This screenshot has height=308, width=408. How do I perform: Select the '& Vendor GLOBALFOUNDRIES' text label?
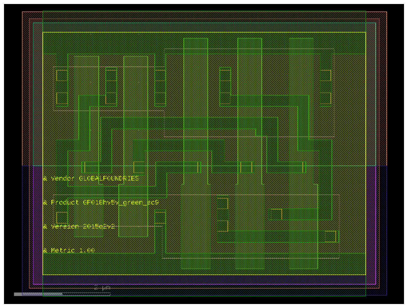point(91,178)
